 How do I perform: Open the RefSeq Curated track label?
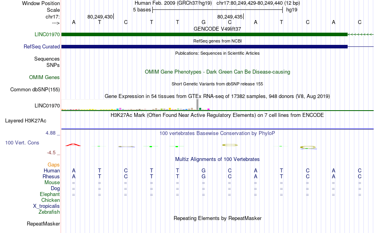[42, 46]
